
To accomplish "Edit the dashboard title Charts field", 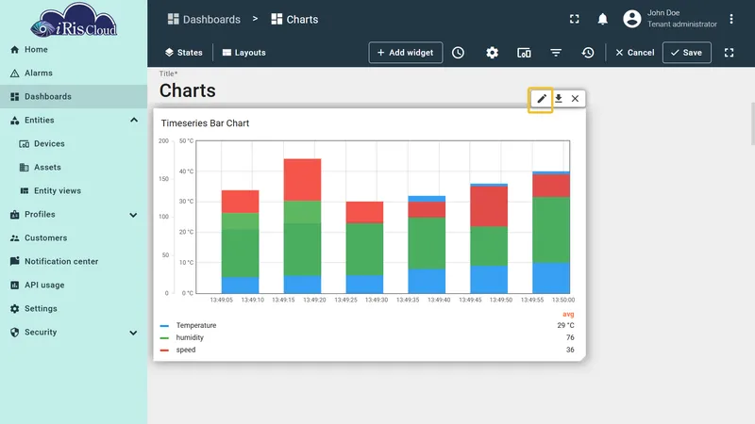I will [188, 90].
